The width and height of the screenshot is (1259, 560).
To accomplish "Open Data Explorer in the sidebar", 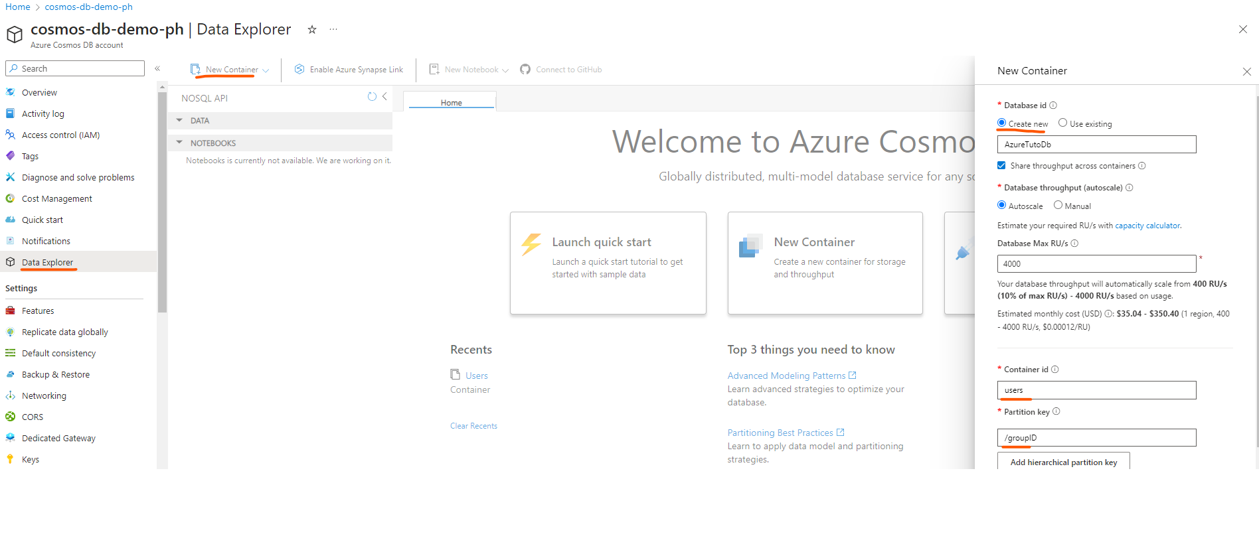I will [x=47, y=262].
